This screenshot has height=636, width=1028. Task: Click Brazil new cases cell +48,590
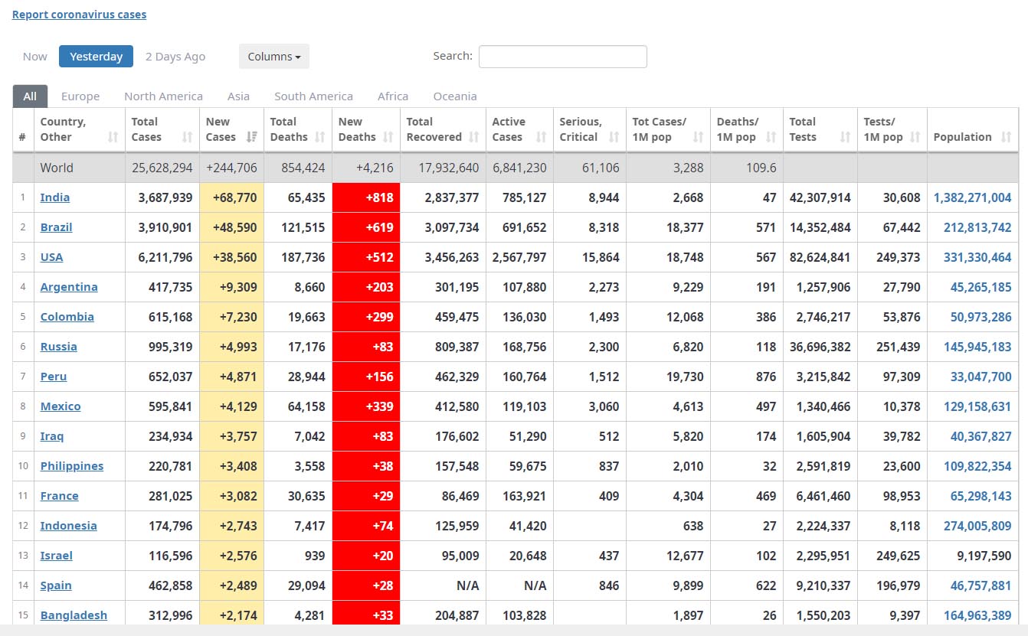231,227
